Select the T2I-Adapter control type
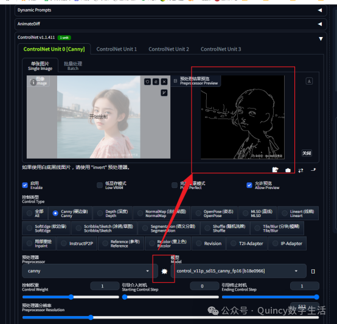Screen dimensions: 337x324 click(247, 244)
